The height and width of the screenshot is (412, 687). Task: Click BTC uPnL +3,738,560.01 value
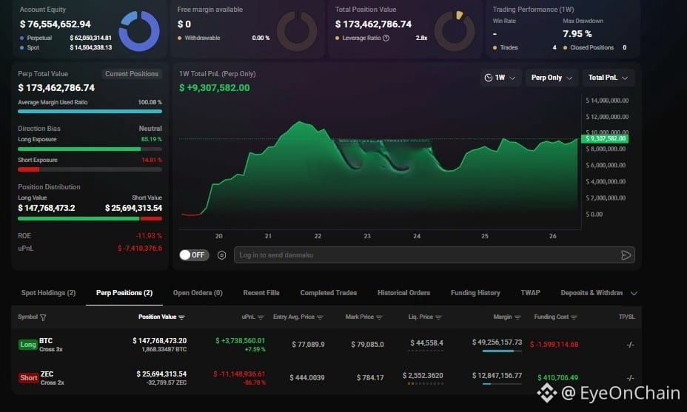pos(240,341)
